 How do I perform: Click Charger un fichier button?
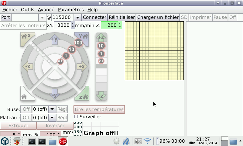tap(158, 17)
